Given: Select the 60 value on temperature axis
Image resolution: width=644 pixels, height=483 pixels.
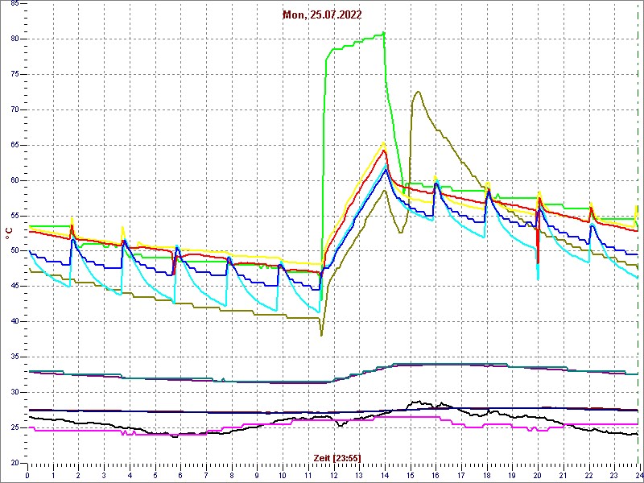Looking at the screenshot, I should coord(13,180).
